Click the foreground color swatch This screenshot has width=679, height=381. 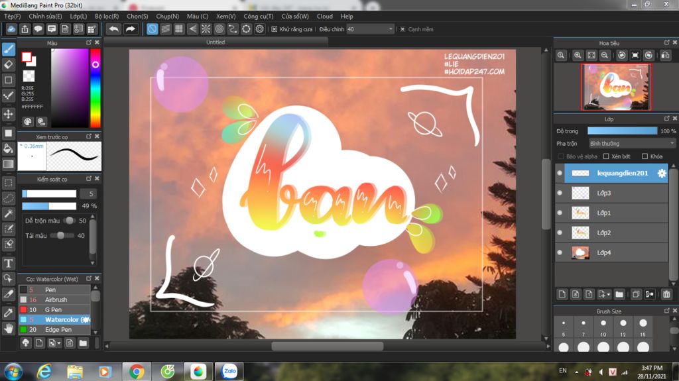27,57
